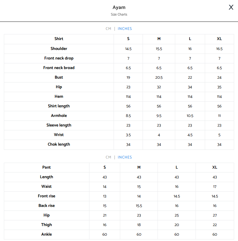
Task: Click the Armhole row label
Action: point(59,116)
